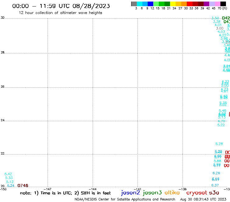Click the '6.37' wave height value

215,185
